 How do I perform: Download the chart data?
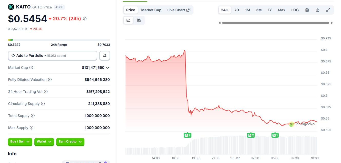point(318,10)
